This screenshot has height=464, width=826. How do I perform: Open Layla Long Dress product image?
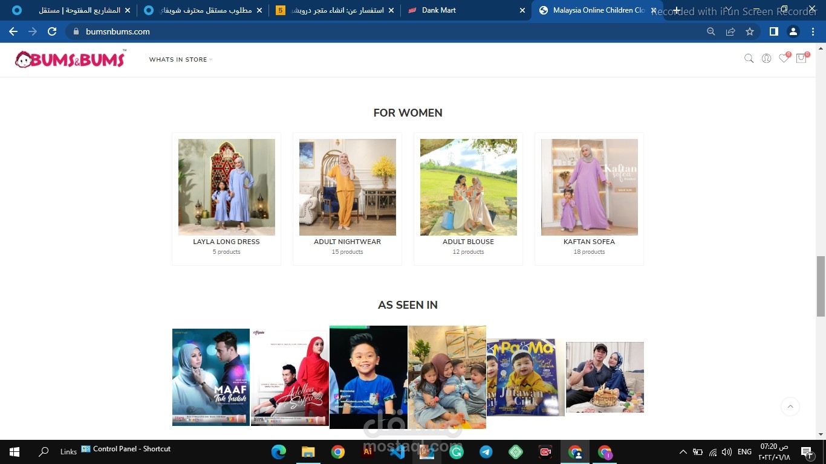(x=226, y=187)
